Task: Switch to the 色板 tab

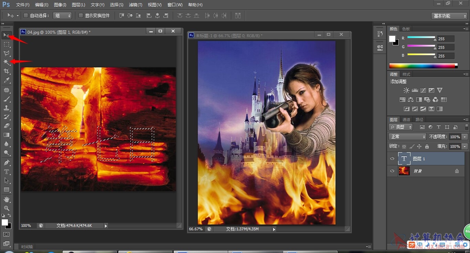Action: coord(406,29)
